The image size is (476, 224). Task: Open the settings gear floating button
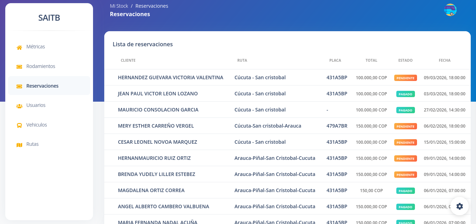pyautogui.click(x=460, y=206)
